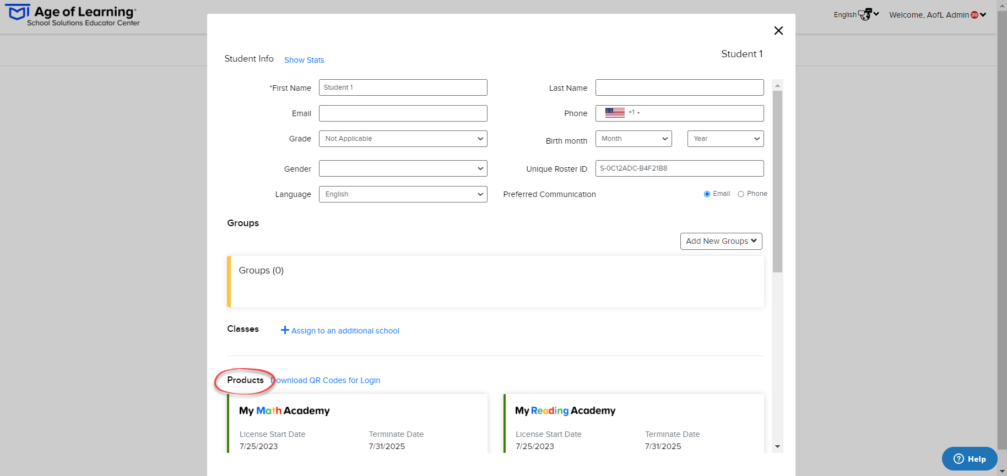The image size is (1007, 476).
Task: Focus the Email input field
Action: pyautogui.click(x=403, y=113)
